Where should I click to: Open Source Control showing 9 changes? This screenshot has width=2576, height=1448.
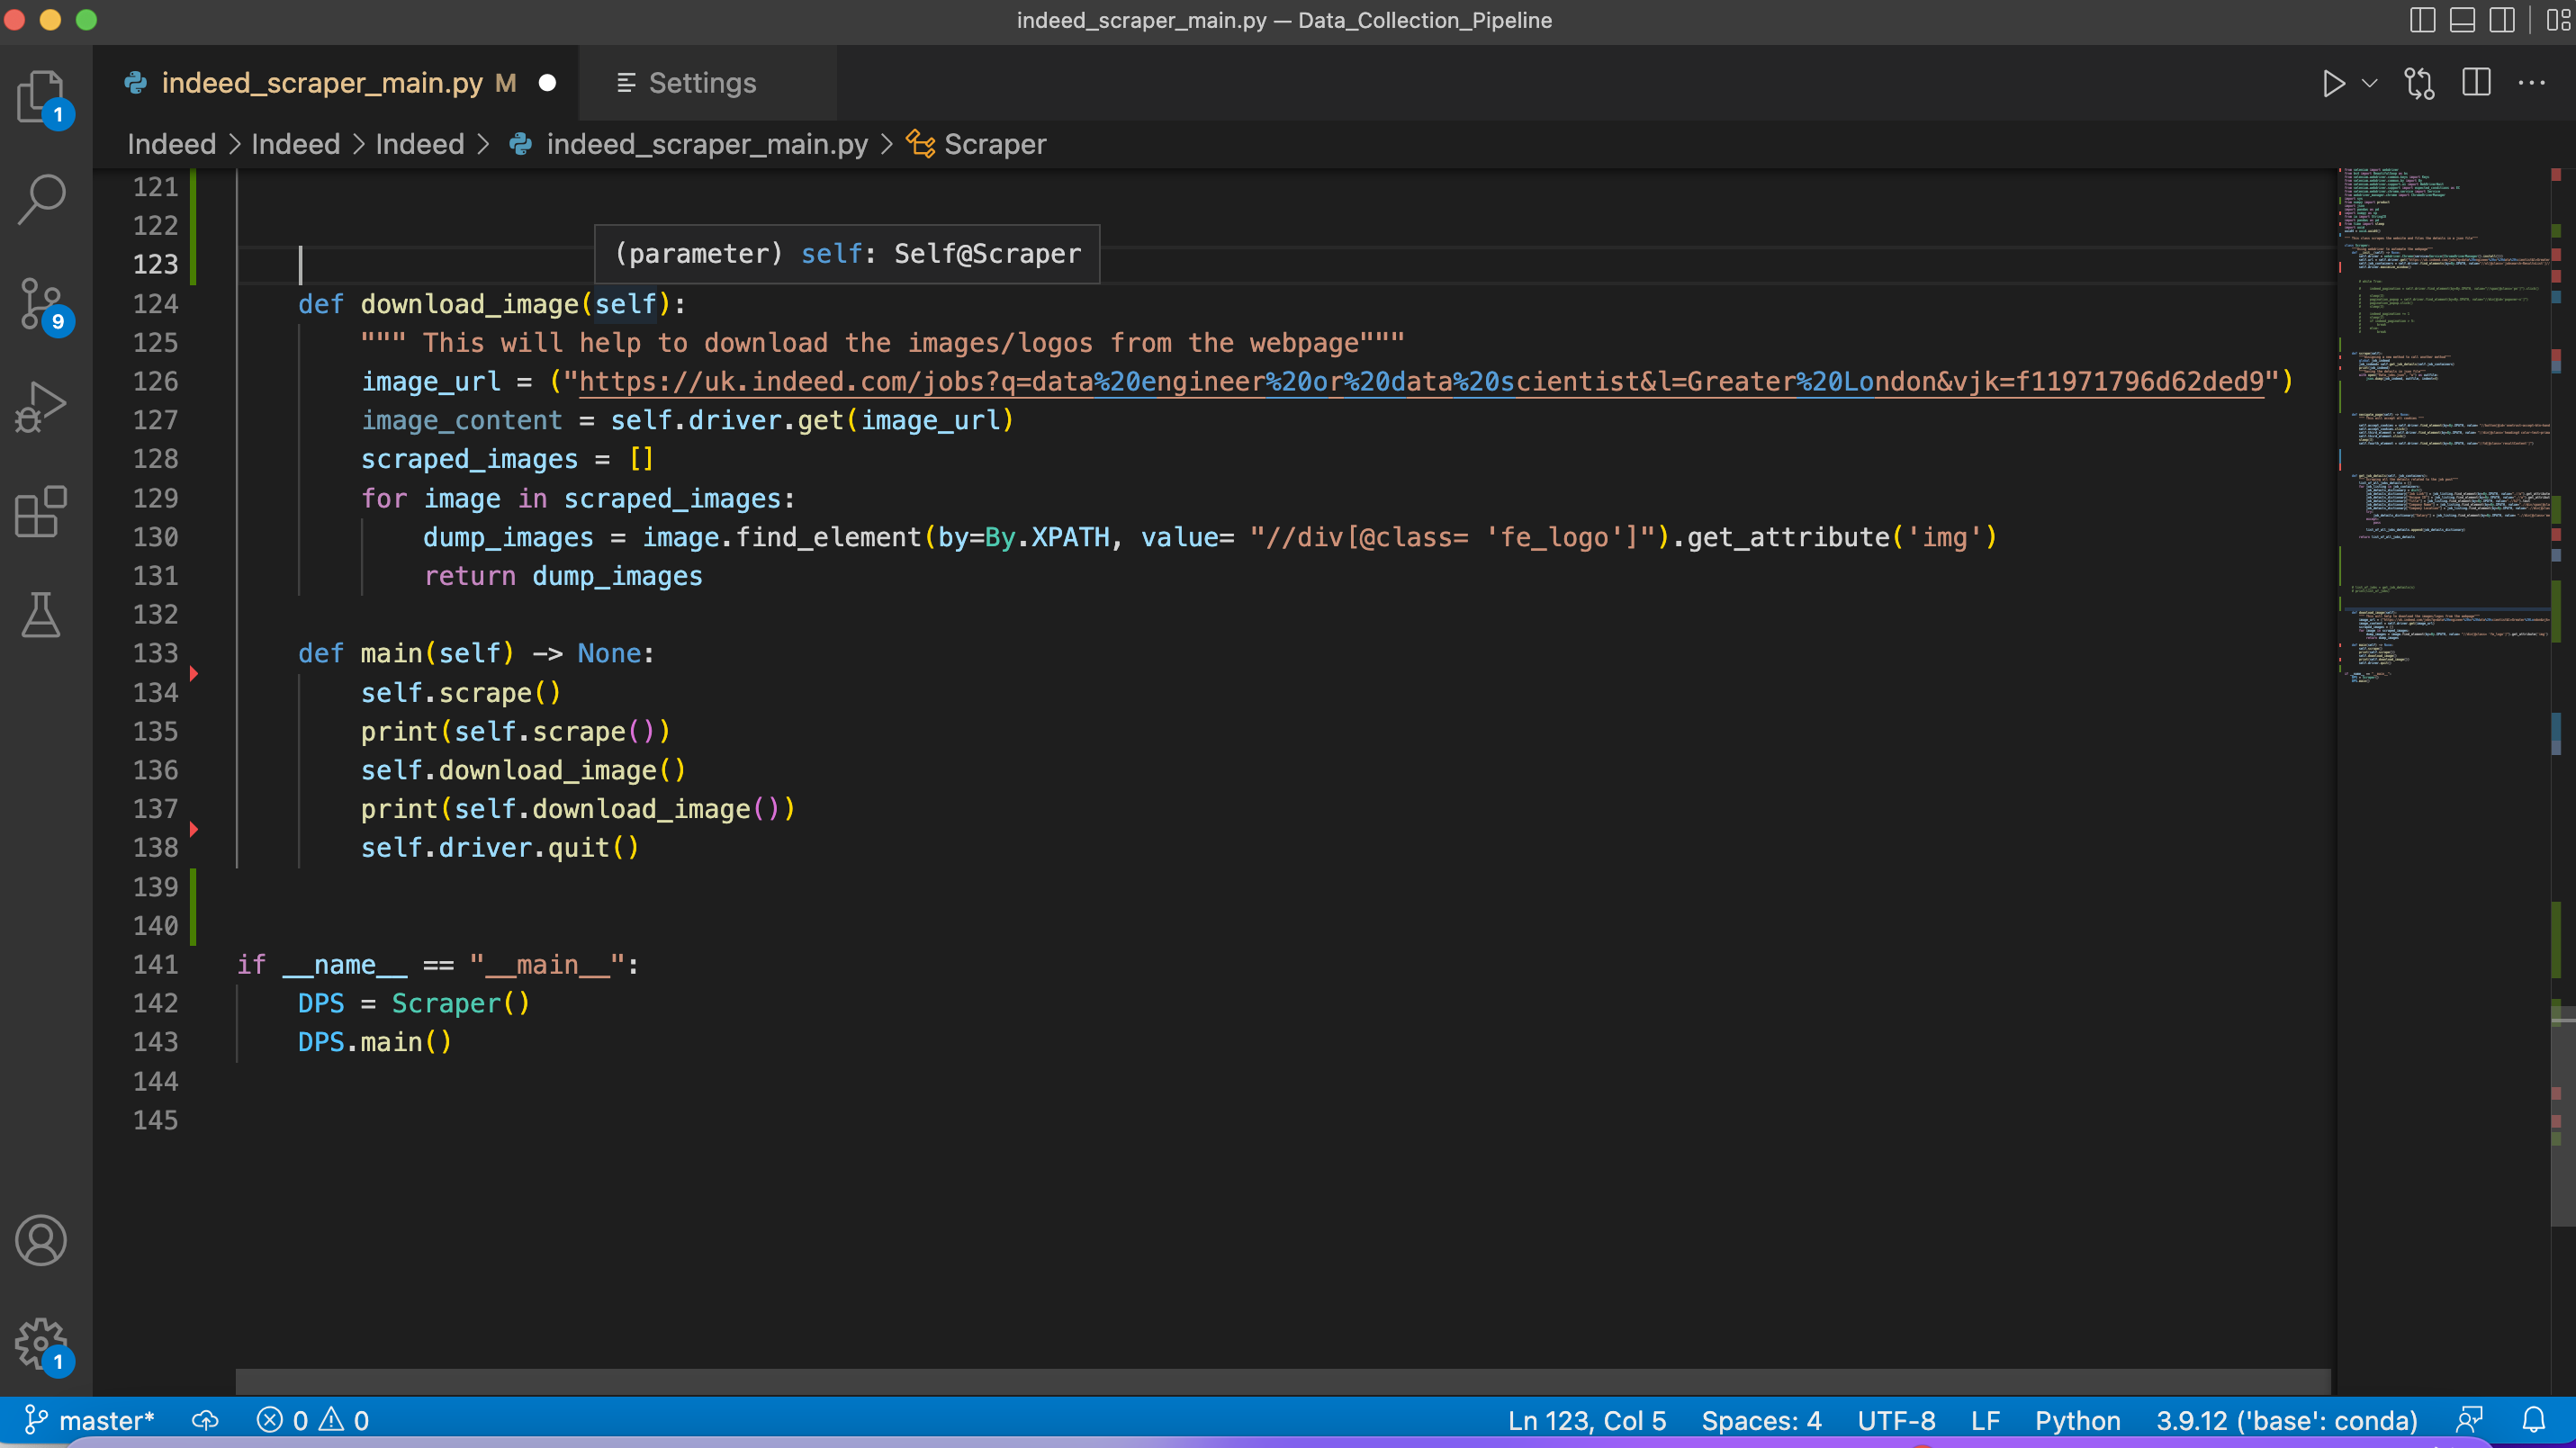(x=41, y=305)
